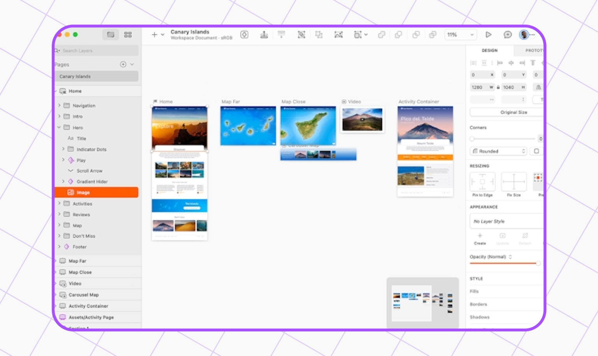This screenshot has height=356, width=598.
Task: Click the Opacity slider handle
Action: [539, 263]
